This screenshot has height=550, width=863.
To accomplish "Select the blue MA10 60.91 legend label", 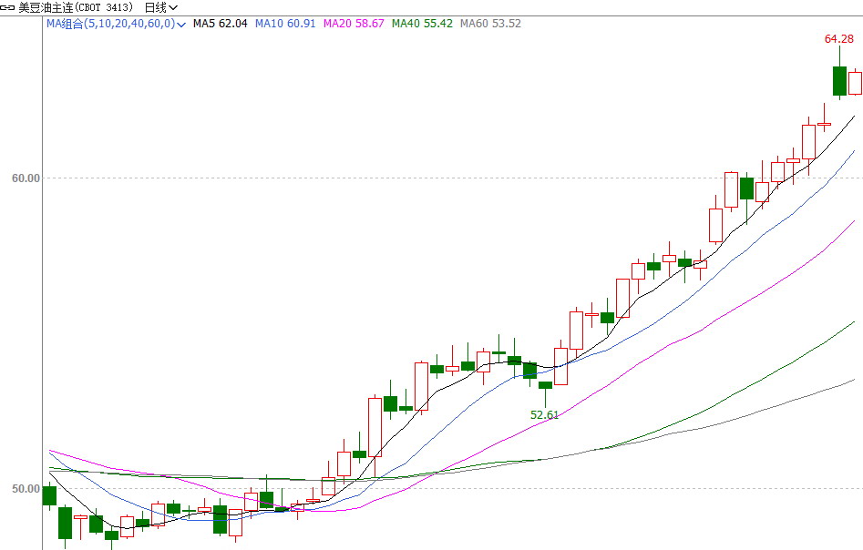I will click(x=284, y=24).
